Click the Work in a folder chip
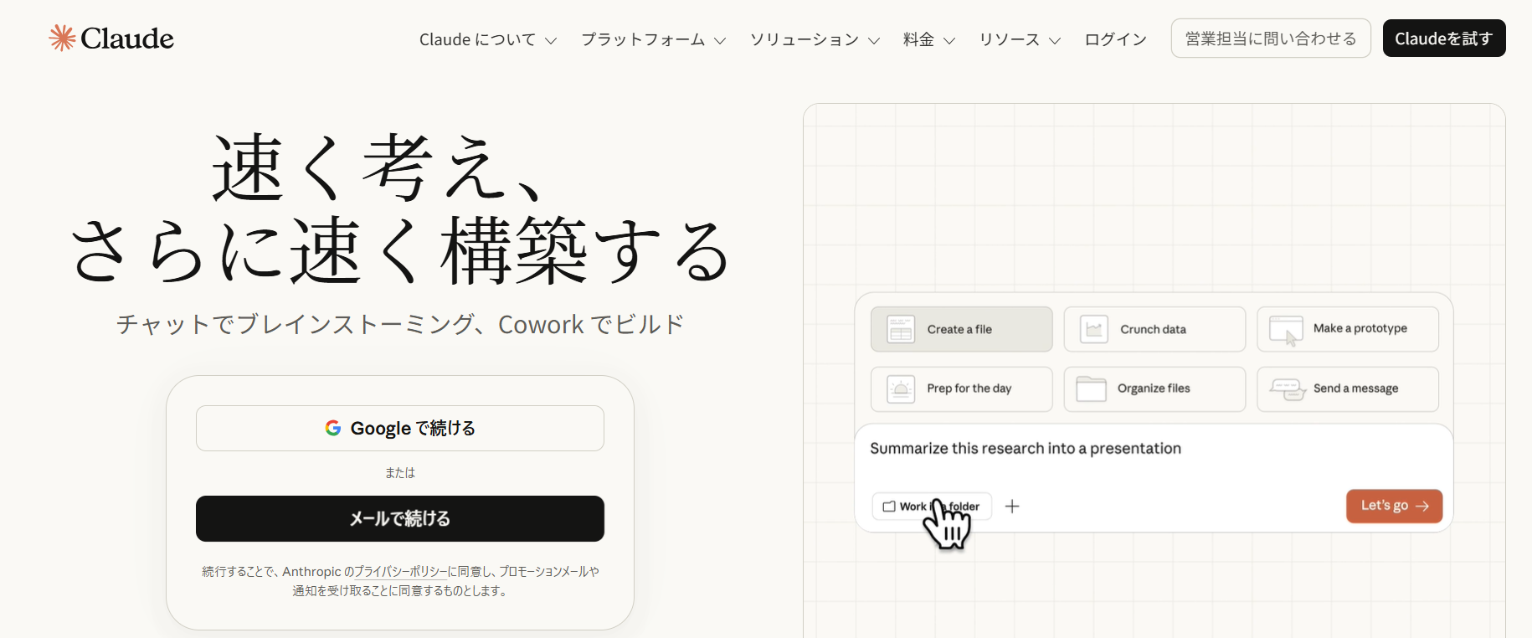Viewport: 1532px width, 638px height. point(932,507)
